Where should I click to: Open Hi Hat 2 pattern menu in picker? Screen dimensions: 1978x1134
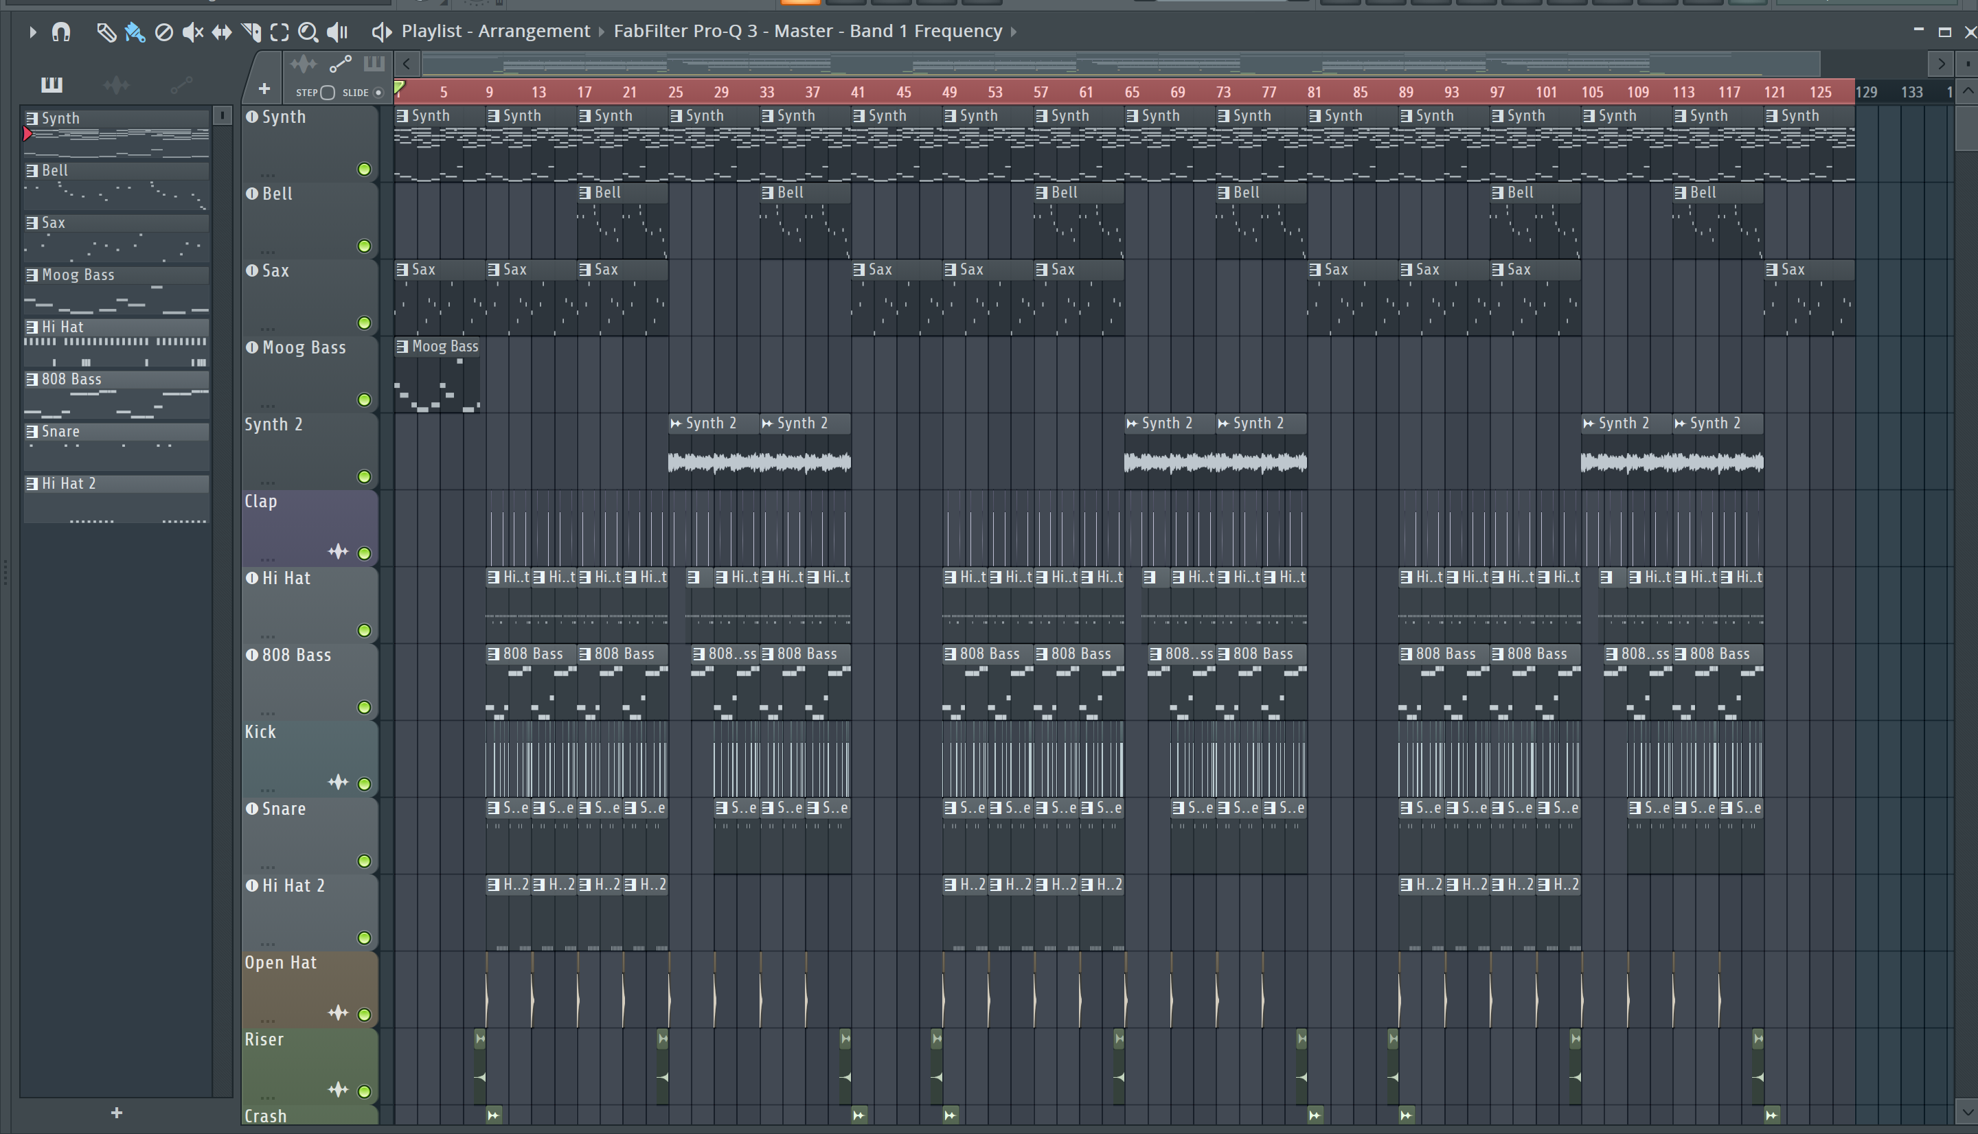pos(32,484)
